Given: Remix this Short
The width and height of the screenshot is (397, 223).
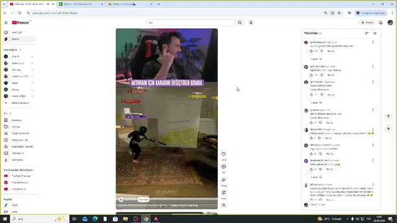Looking at the screenshot, I should (x=223, y=193).
